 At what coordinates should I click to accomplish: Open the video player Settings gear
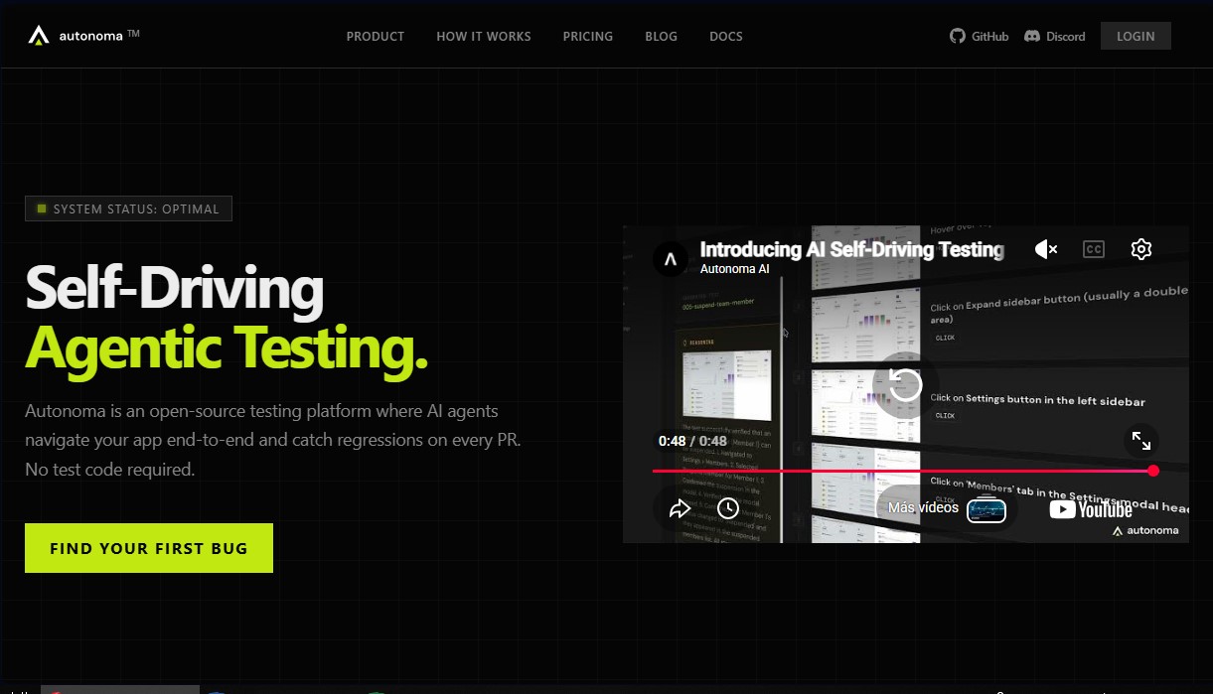click(x=1140, y=249)
